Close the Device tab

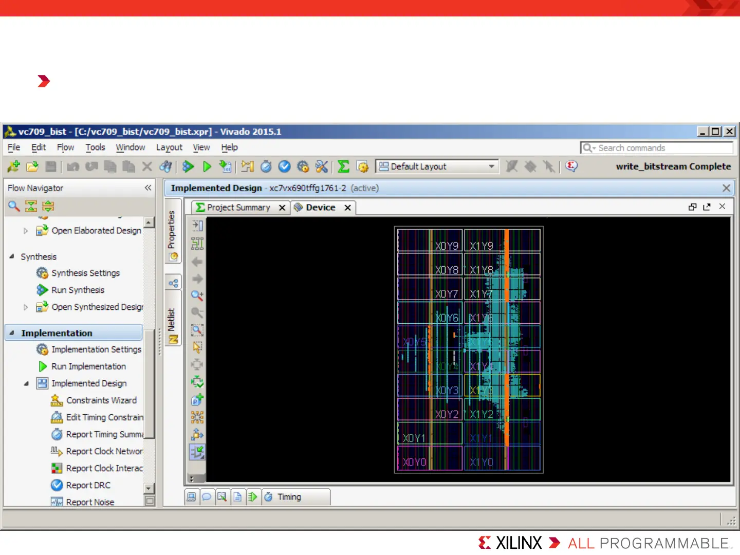(x=348, y=208)
